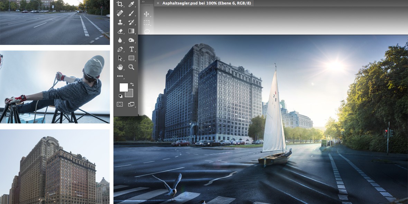This screenshot has width=408, height=204.
Task: Open the three-dot edit toolbar menu
Action: (120, 76)
